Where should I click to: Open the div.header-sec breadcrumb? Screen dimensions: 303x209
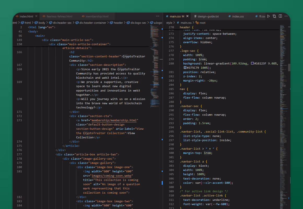[60, 23]
